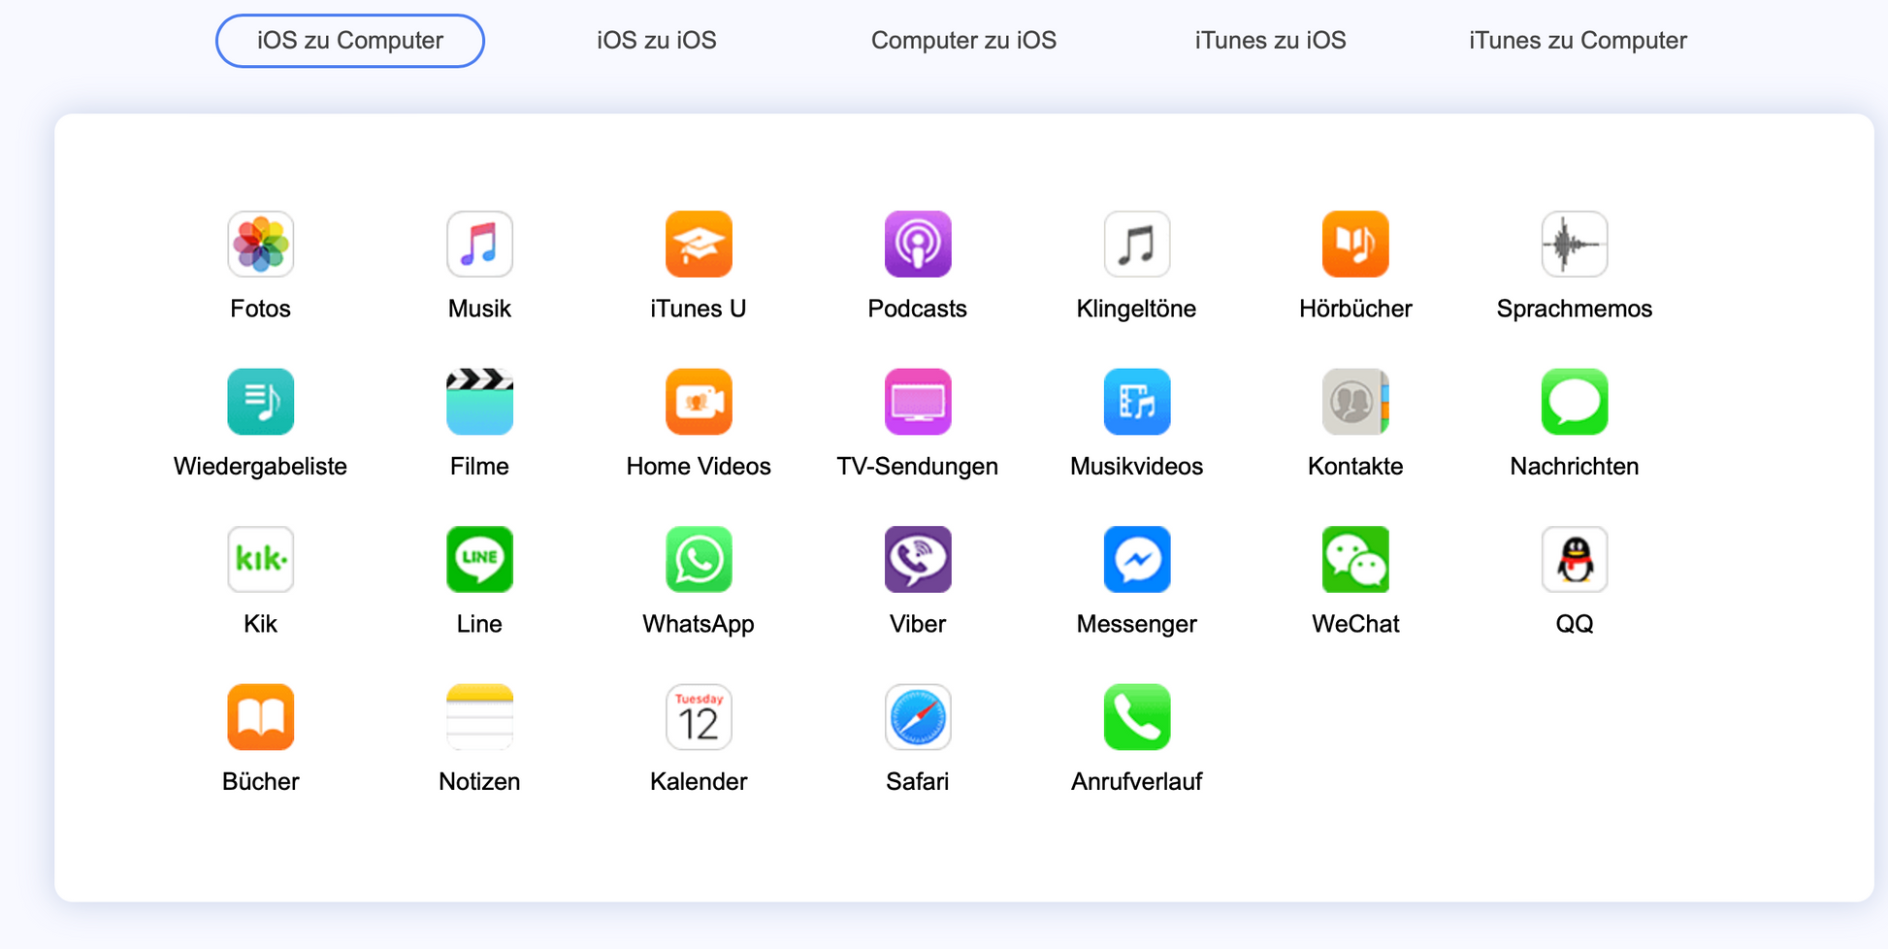
Task: Select the QQ penguin icon
Action: [x=1574, y=560]
